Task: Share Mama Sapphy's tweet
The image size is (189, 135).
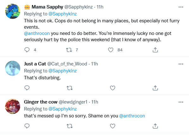Action: 155,50
